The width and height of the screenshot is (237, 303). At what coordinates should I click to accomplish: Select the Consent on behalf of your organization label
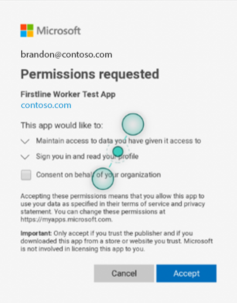coord(98,175)
